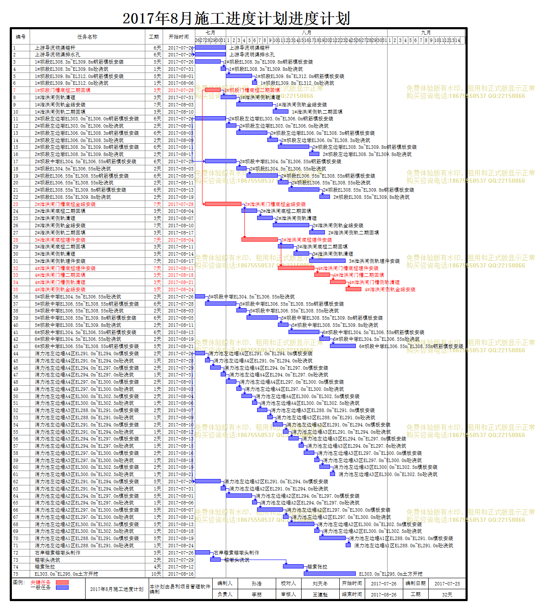Click task name 3#泄洪闸侧轨埋件安装 in row 31
535x610 pixels.
pyautogui.click(x=60, y=261)
